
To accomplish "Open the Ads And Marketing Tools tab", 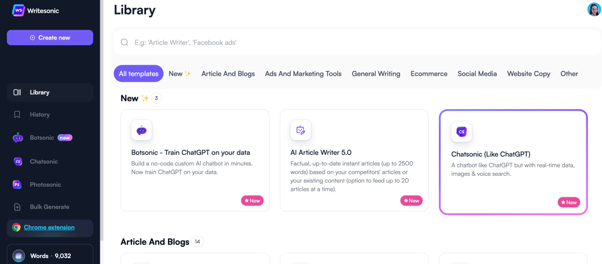I will [x=303, y=74].
